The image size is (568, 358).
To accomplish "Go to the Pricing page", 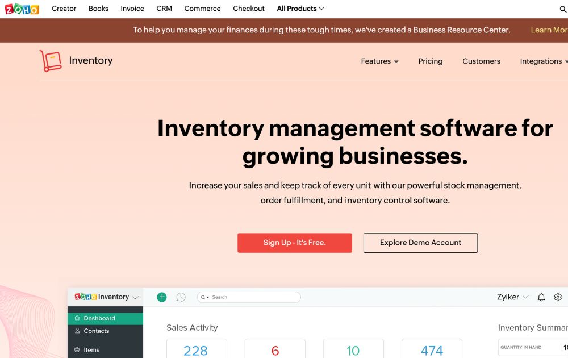I will pyautogui.click(x=431, y=61).
